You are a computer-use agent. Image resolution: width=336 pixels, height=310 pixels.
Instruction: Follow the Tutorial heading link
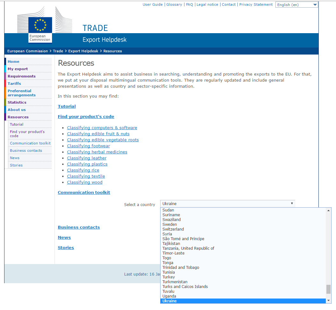[x=67, y=107]
